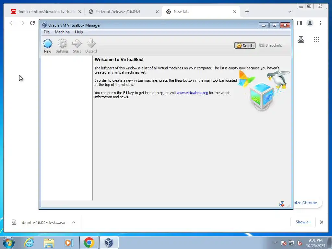Expand the Chrome tab search dropdown arrow

[x=290, y=12]
